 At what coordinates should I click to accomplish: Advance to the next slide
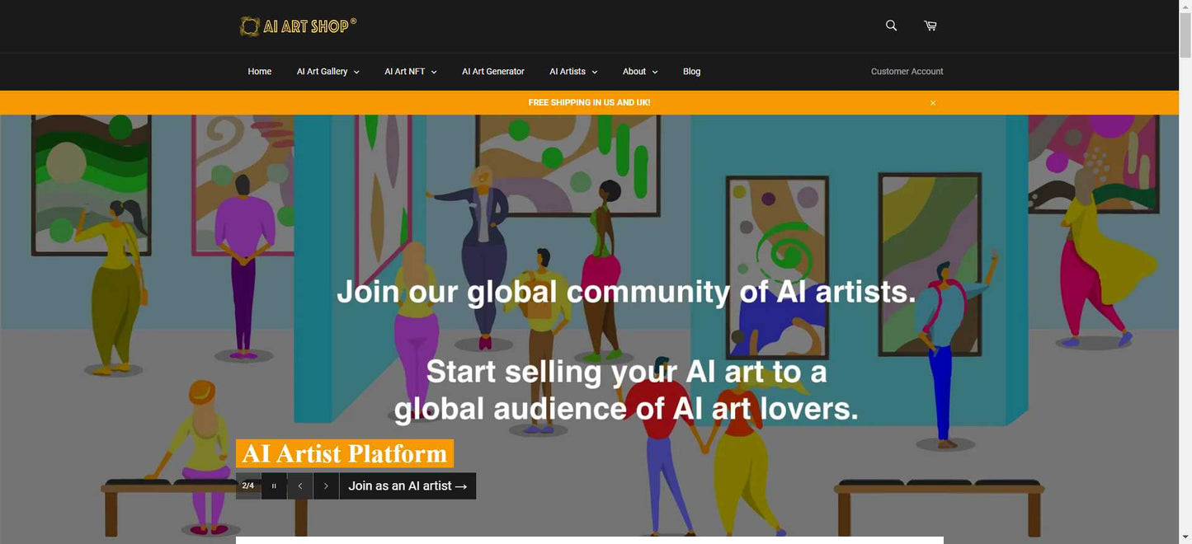326,486
